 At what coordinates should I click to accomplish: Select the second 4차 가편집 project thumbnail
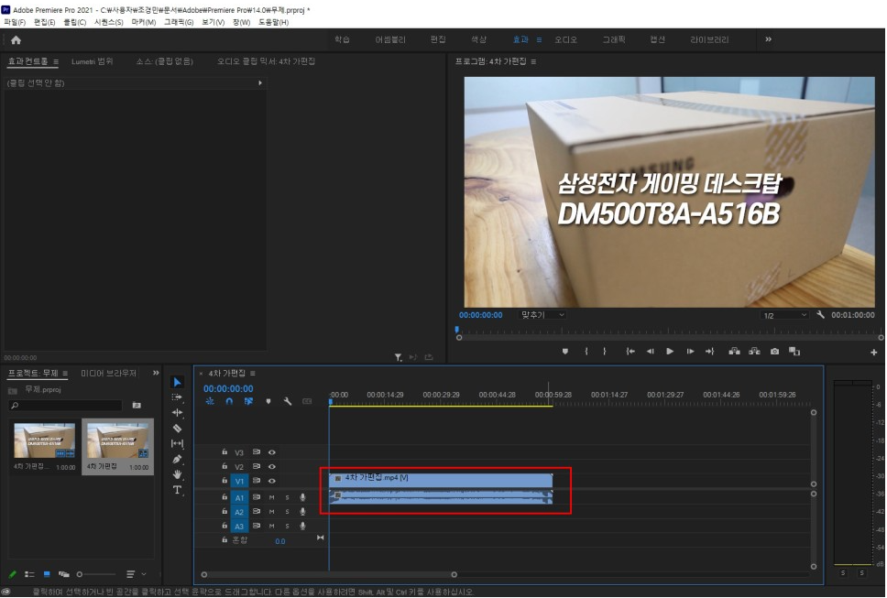(117, 447)
